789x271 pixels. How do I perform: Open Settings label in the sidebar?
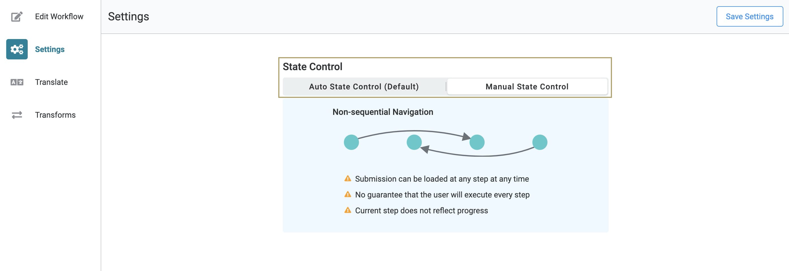(49, 49)
